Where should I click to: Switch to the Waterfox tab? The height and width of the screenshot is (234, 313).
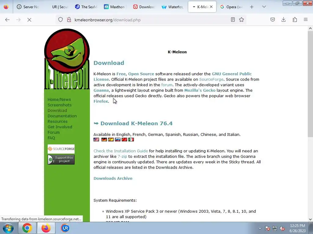point(173,7)
